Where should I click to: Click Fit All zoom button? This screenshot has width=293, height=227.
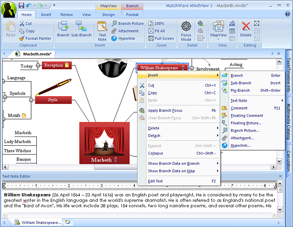pyautogui.click(x=157, y=31)
